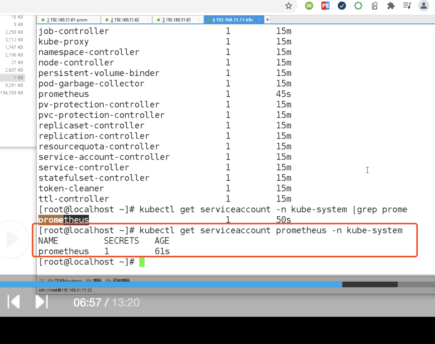Skip to next video track
This screenshot has height=344, width=435.
coord(41,302)
